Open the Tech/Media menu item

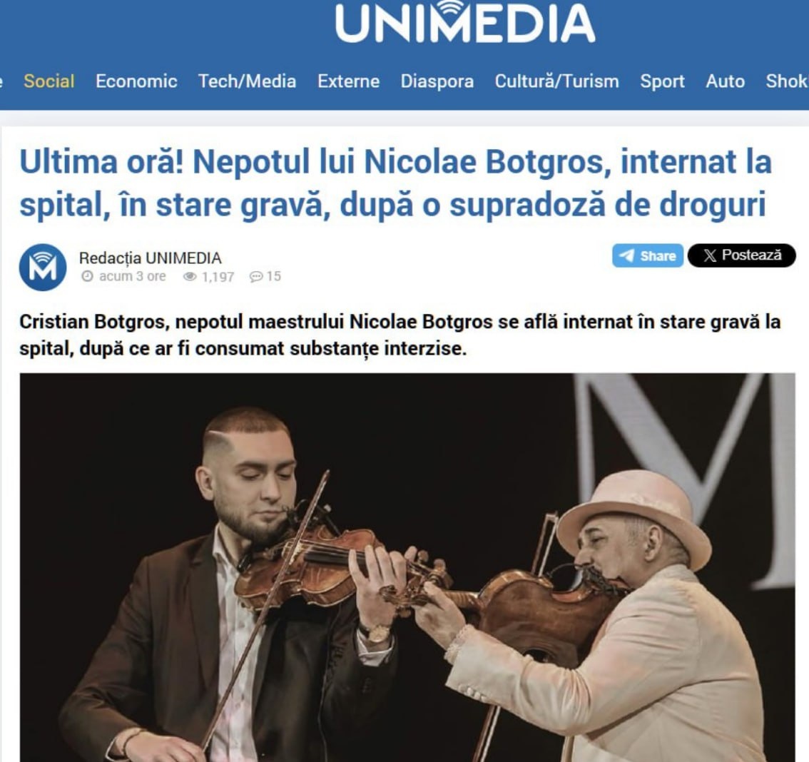(247, 81)
